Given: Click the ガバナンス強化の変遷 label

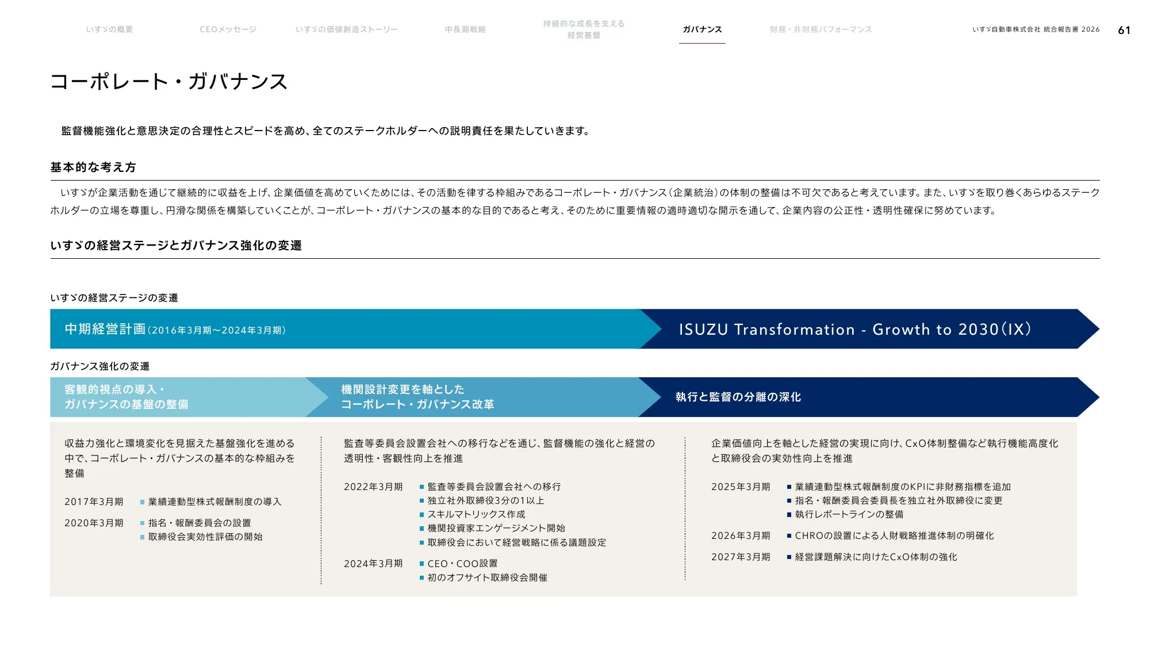Looking at the screenshot, I should [x=99, y=366].
